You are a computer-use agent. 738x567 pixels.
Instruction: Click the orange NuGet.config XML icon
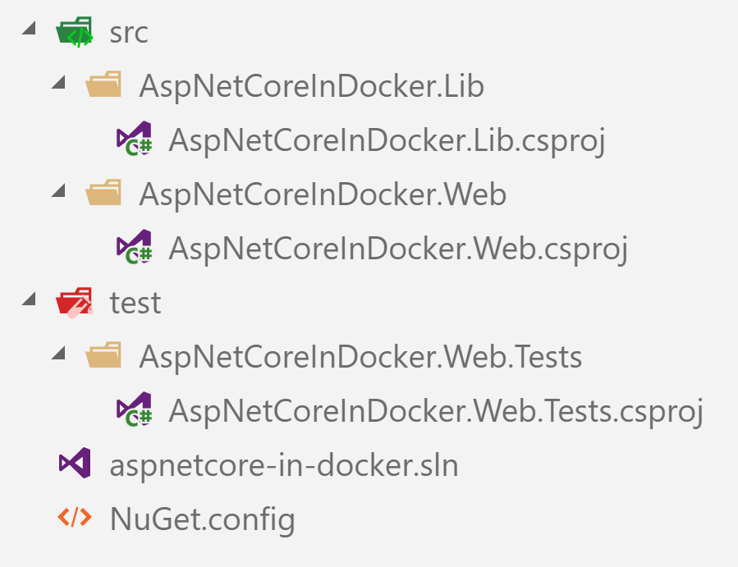click(75, 517)
